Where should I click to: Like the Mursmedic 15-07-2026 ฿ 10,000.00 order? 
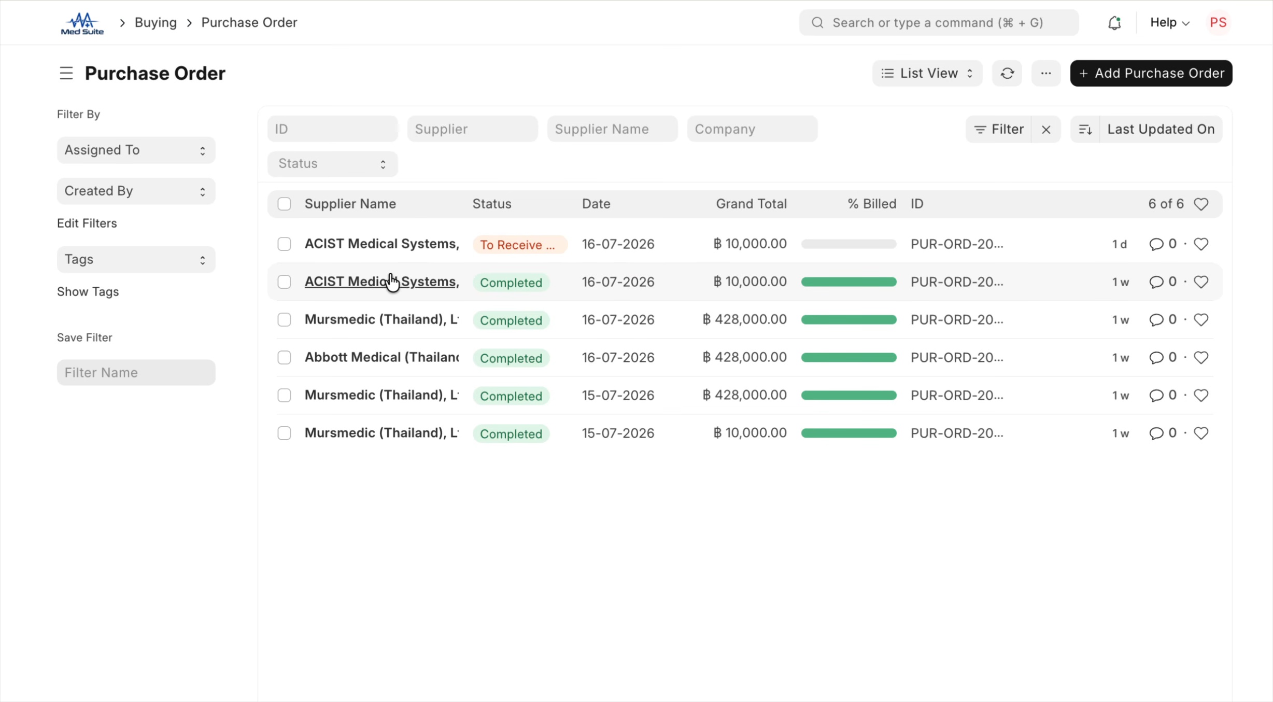click(x=1201, y=433)
